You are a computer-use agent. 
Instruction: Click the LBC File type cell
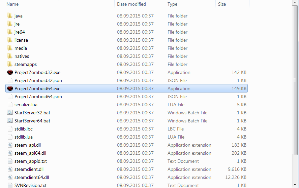click(176, 129)
